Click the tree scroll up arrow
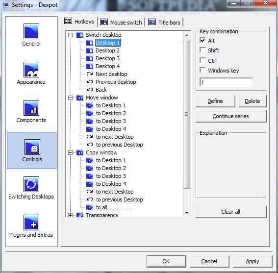278x273 pixels. 187,35
